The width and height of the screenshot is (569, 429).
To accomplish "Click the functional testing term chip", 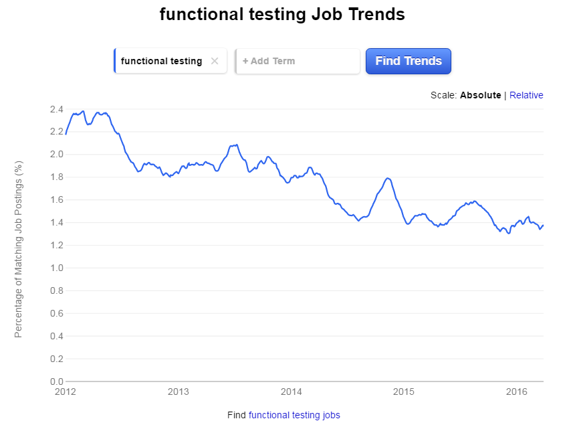I will [x=162, y=61].
